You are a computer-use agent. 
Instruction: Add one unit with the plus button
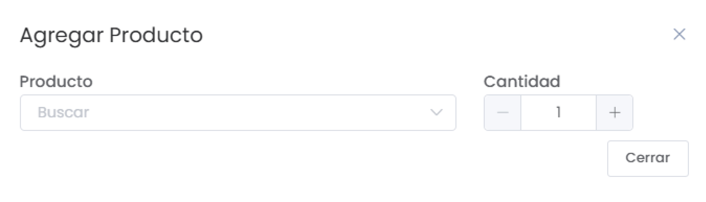coord(614,112)
